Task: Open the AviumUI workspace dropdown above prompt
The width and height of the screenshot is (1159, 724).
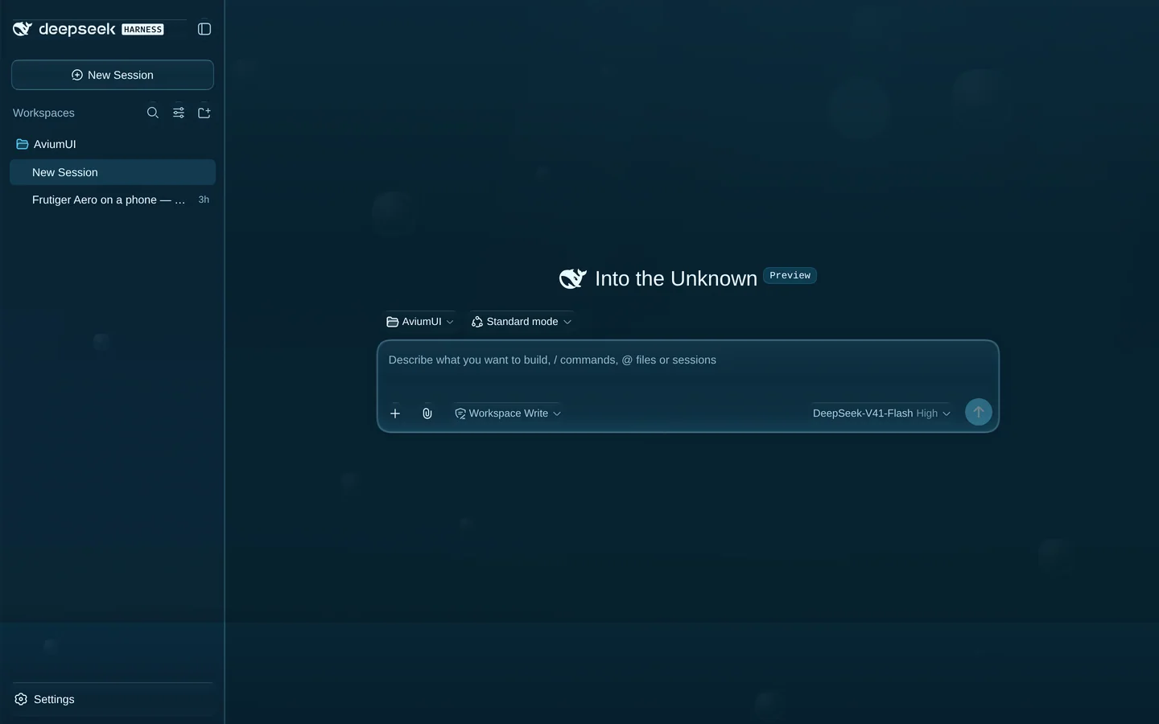Action: 419,322
